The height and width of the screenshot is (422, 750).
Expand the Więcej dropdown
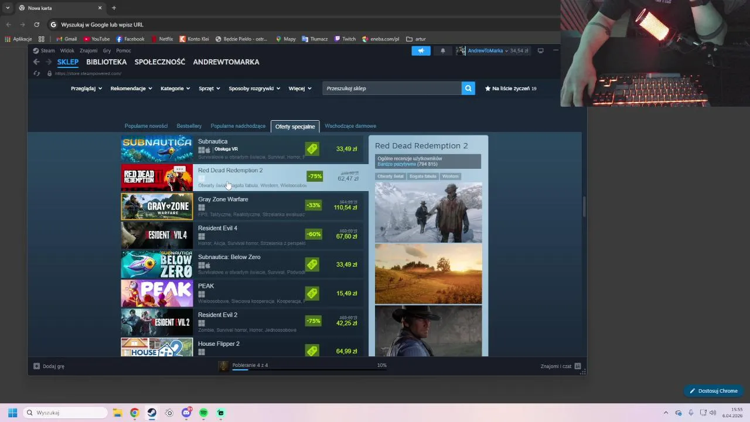300,89
